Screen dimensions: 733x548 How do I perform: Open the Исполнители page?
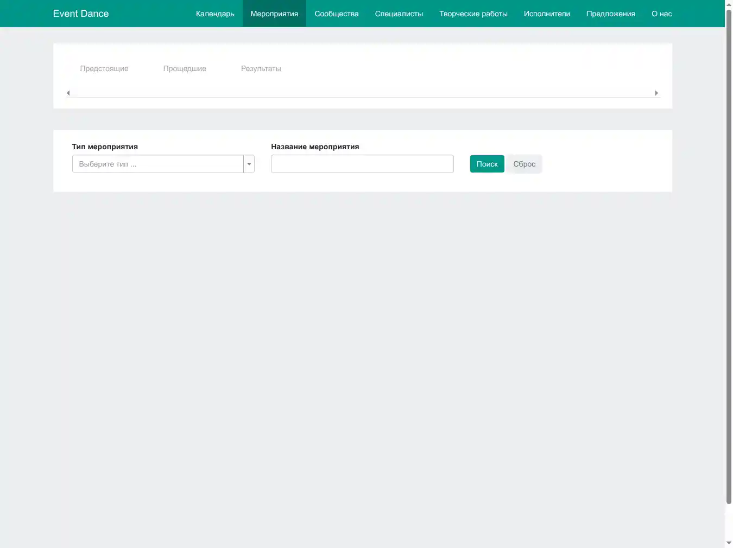pyautogui.click(x=547, y=14)
